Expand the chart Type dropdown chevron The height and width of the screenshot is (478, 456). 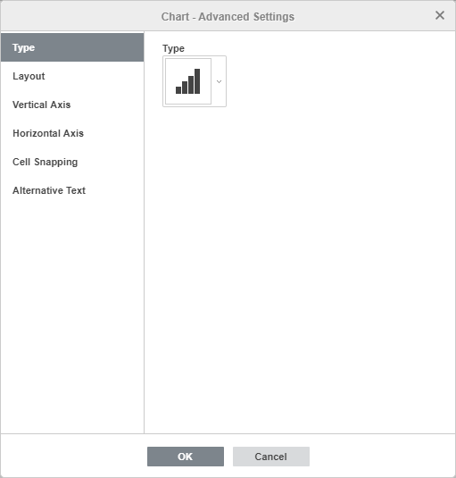point(219,81)
